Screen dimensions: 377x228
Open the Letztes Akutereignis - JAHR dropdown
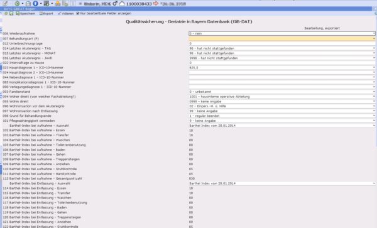click(x=281, y=58)
